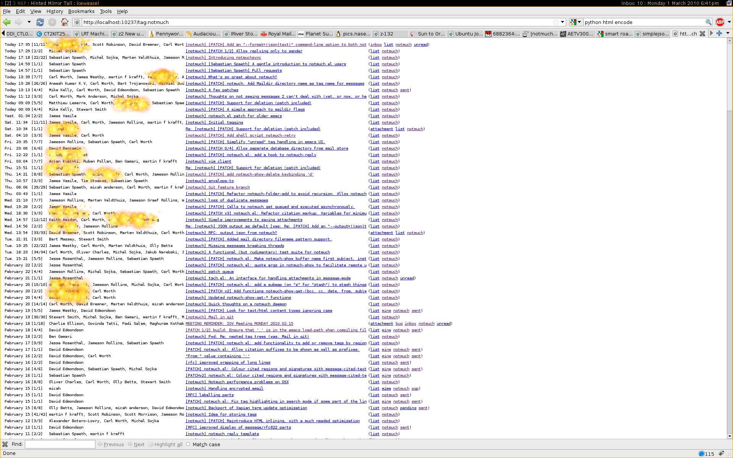Viewport: 733px width, 458px height.
Task: Click the Adblock Plus ABP icon
Action: click(x=720, y=22)
